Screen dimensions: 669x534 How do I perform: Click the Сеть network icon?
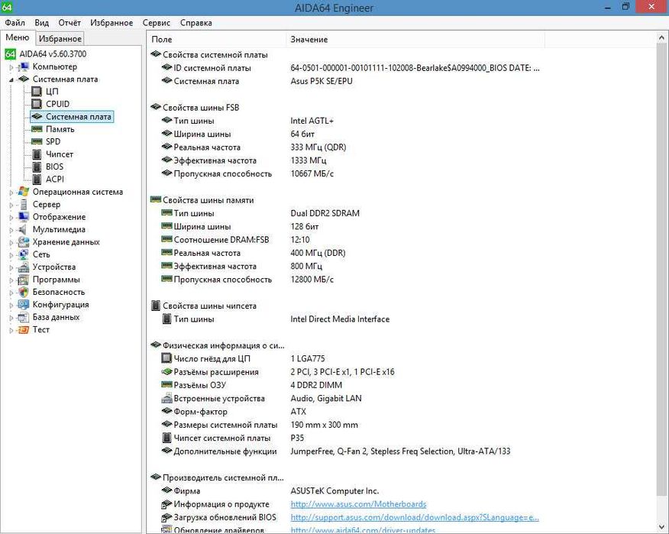click(24, 254)
